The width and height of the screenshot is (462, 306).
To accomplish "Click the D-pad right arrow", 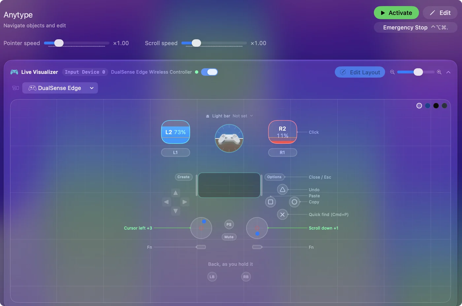I will [185, 202].
